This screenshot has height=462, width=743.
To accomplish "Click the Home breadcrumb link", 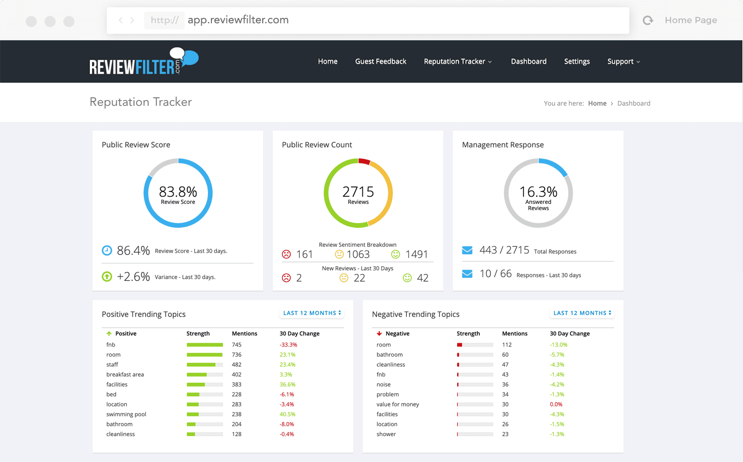I will click(597, 103).
